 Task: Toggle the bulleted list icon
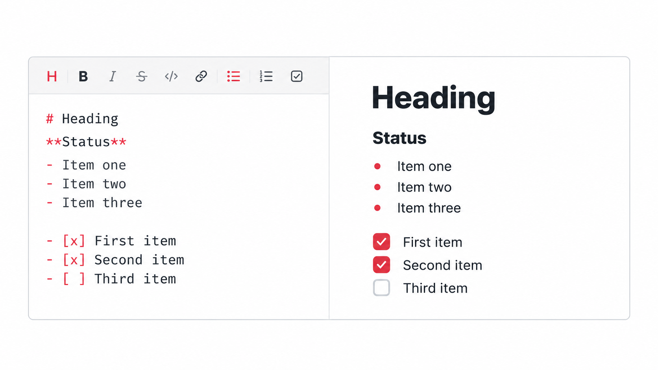click(x=233, y=76)
